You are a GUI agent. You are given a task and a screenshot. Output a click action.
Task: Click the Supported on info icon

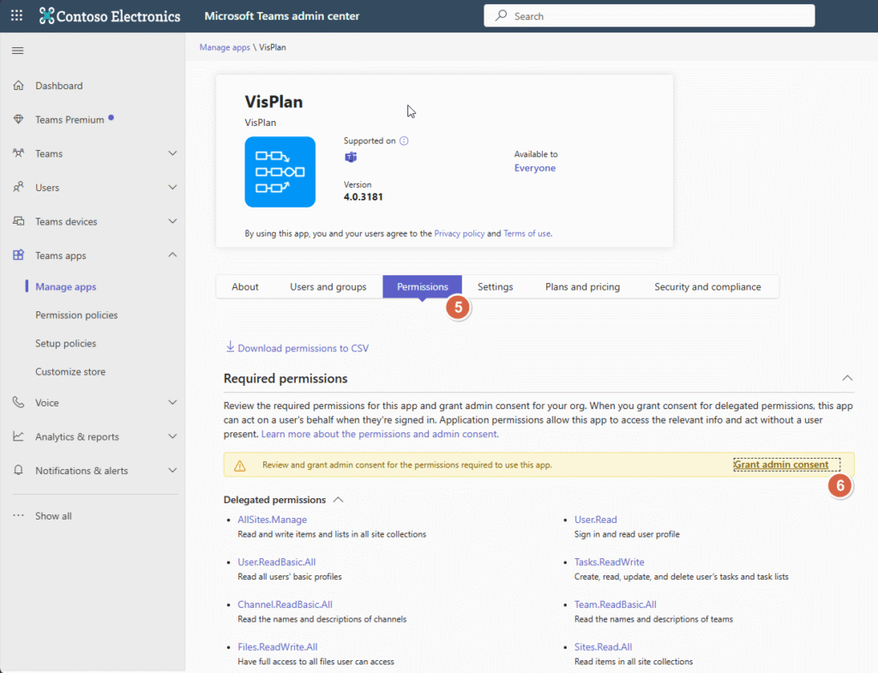(404, 141)
